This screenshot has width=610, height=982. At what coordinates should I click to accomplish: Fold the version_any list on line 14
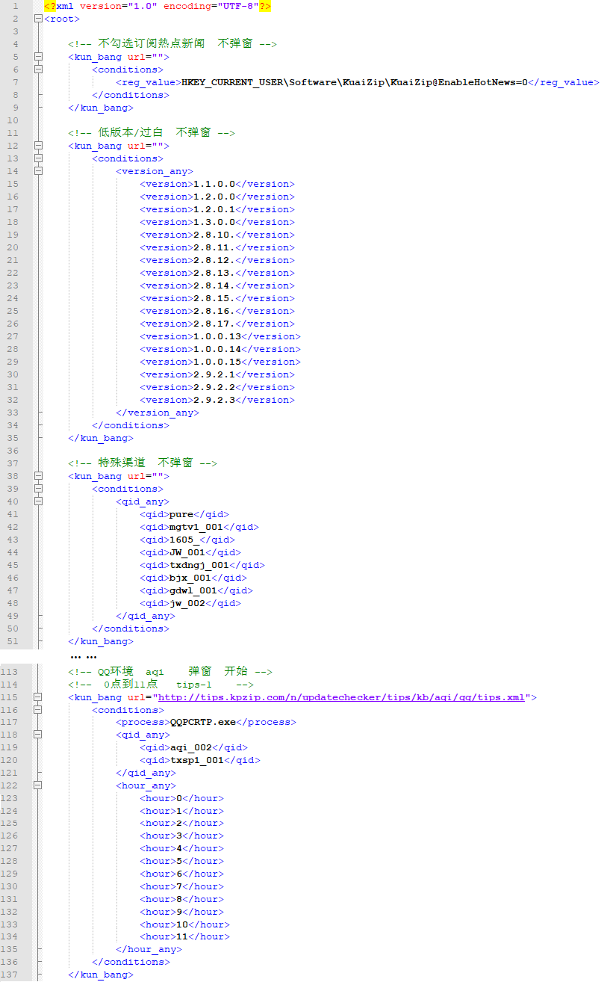(38, 171)
